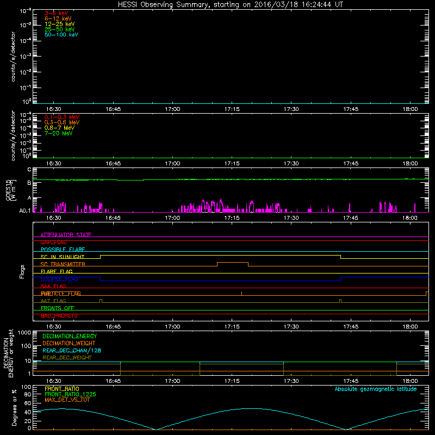Click the SC_TRANSMITTER raised pulse segment
Image resolution: width=435 pixels, height=435 pixels.
pyautogui.click(x=233, y=263)
